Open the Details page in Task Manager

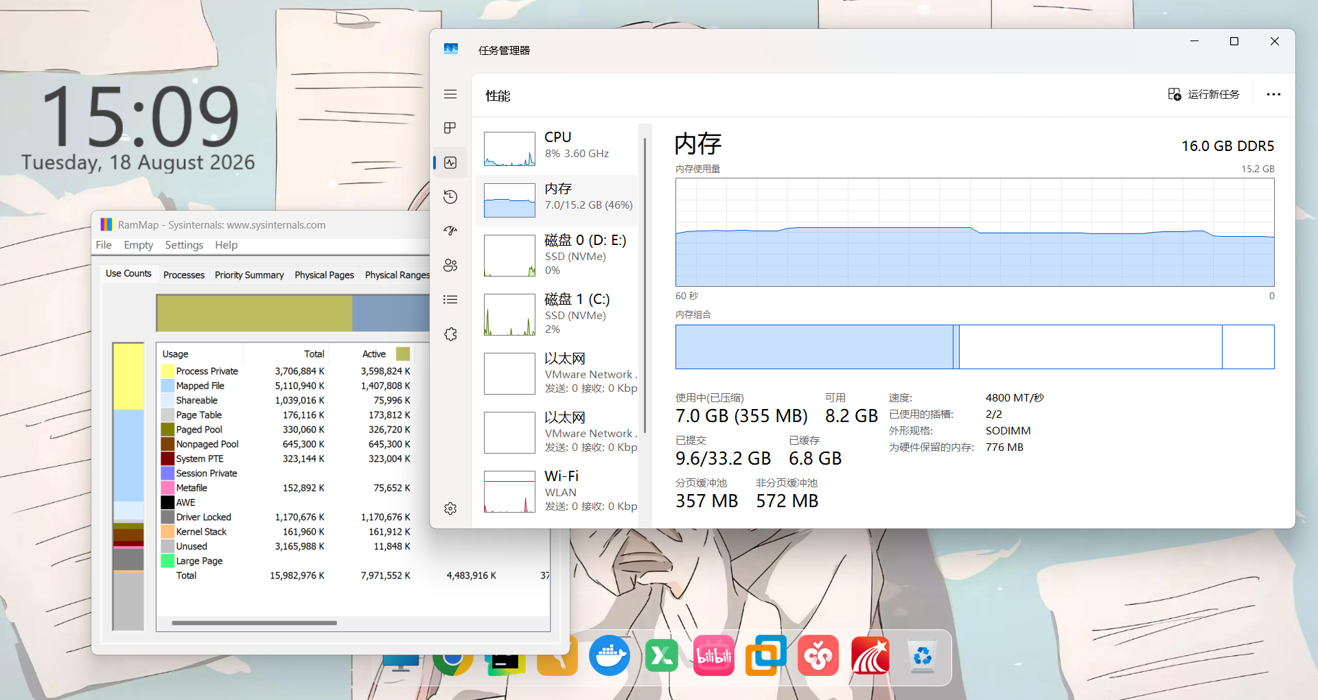[x=450, y=300]
